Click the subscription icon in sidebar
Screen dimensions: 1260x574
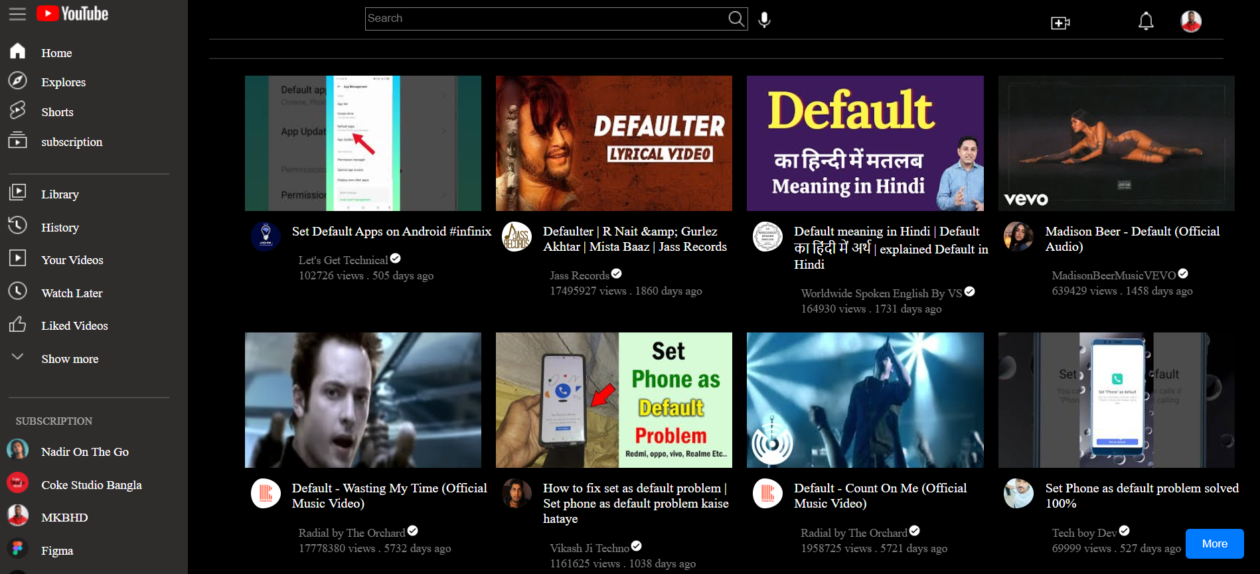(18, 140)
